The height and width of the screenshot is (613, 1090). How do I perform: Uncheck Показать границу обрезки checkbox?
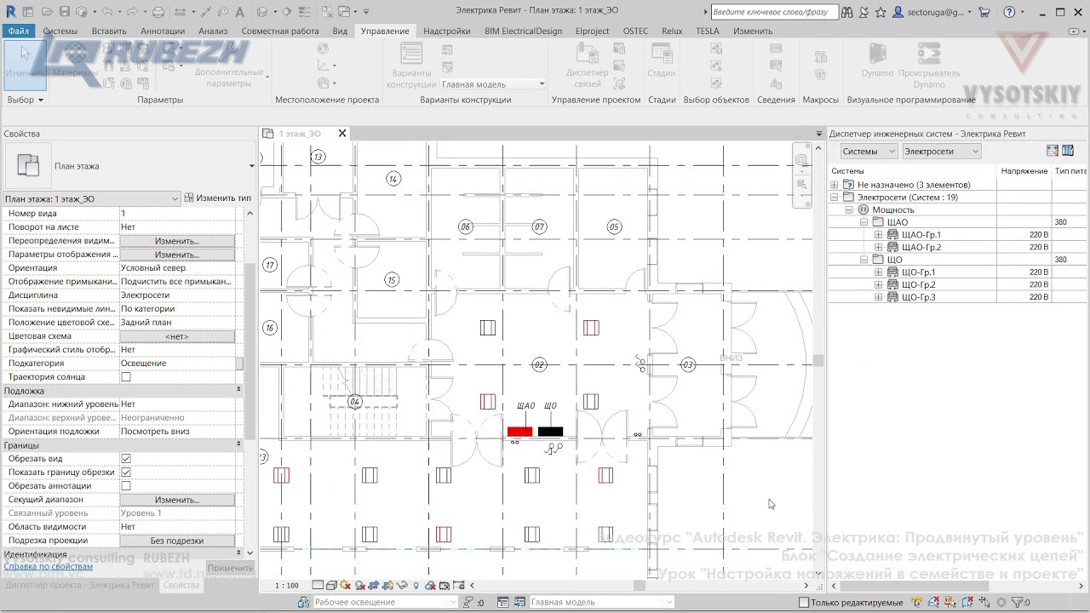coord(126,473)
